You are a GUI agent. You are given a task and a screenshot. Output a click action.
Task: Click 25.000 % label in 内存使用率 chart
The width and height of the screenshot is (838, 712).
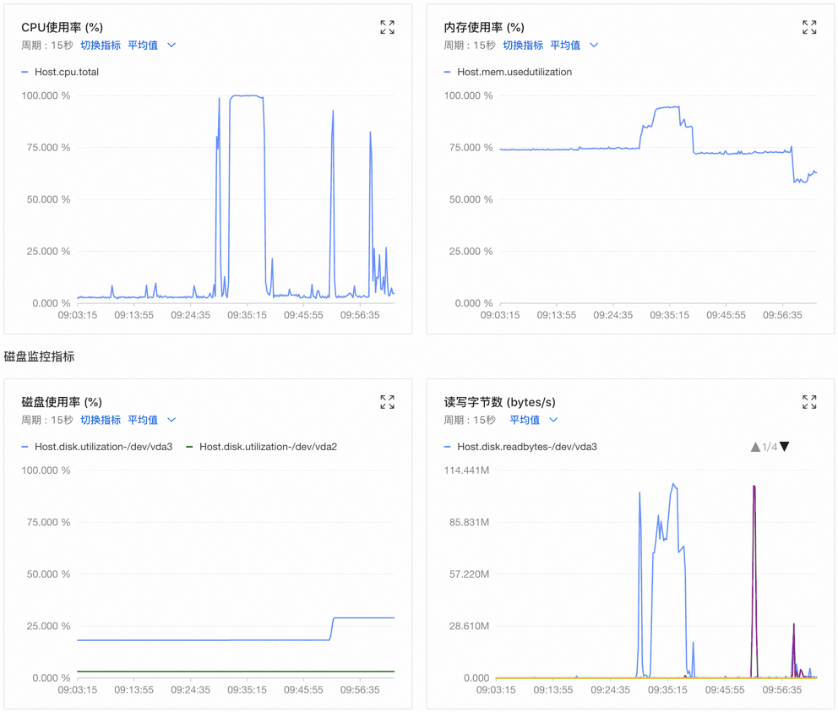coord(471,251)
